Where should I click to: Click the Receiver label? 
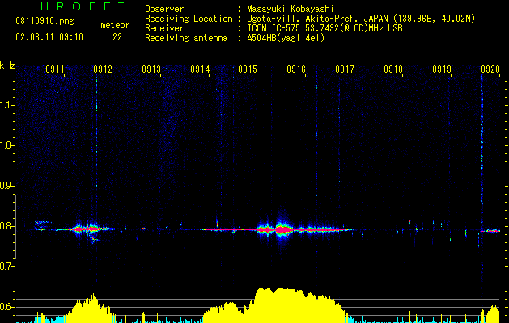pos(164,28)
